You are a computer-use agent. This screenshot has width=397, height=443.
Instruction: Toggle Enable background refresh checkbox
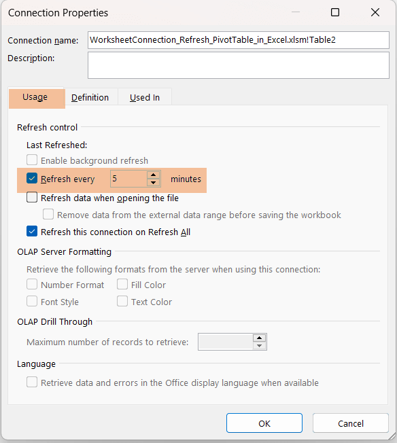coord(32,160)
